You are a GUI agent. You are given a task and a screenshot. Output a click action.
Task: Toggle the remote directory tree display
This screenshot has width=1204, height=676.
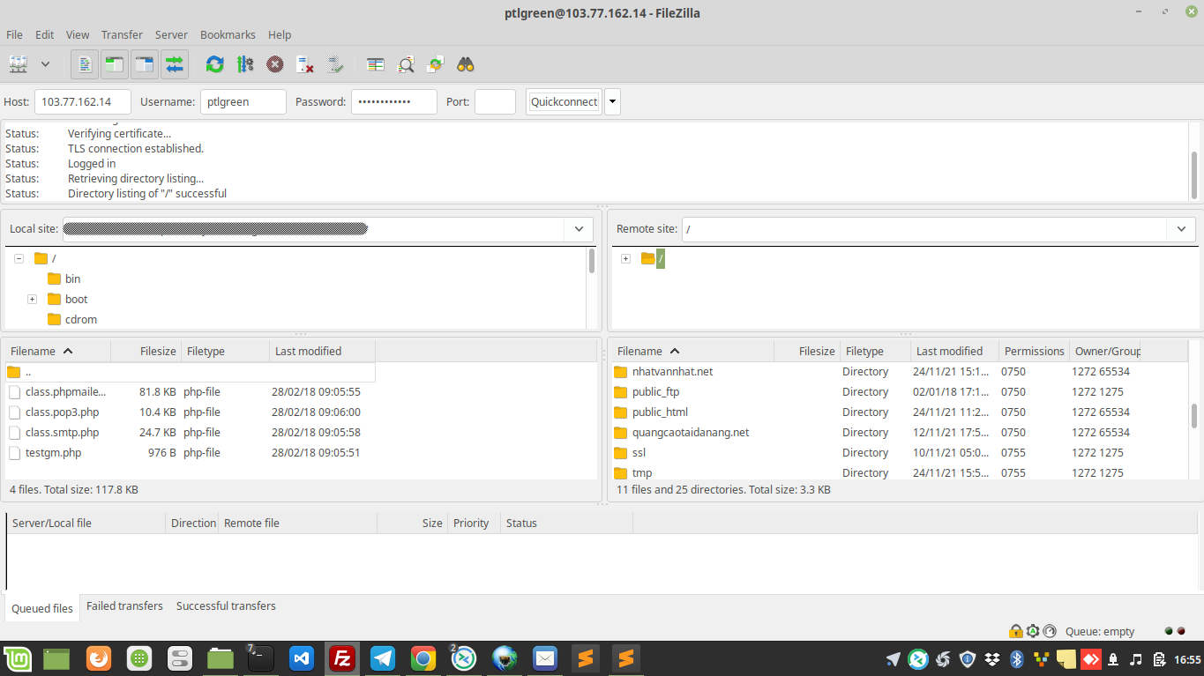point(145,64)
